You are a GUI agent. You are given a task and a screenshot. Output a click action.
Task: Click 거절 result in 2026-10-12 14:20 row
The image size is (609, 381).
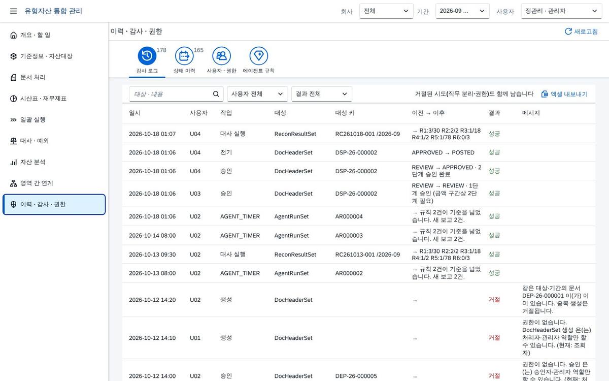(x=494, y=300)
